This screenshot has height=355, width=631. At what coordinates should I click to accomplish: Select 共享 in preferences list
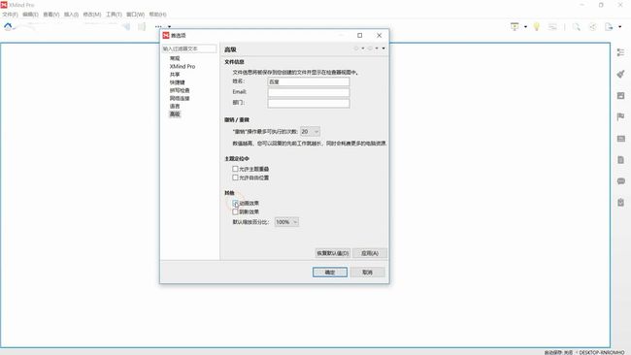(175, 75)
